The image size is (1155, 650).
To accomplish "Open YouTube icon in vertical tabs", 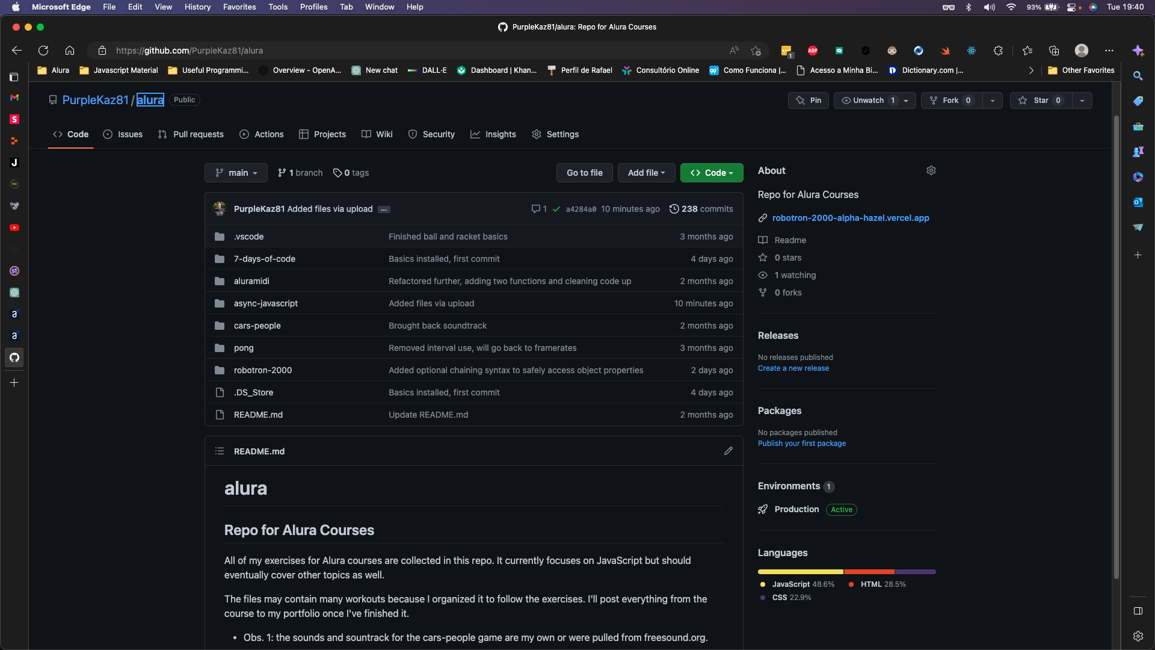I will click(14, 227).
